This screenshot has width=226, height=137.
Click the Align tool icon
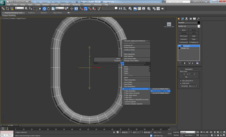click(x=125, y=8)
